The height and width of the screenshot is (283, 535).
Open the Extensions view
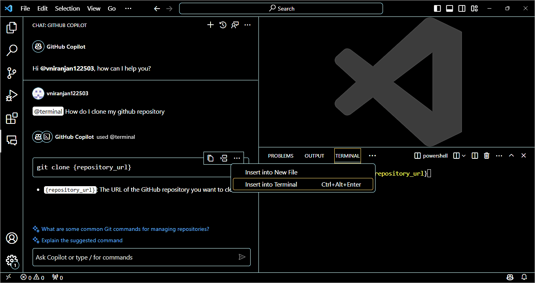[12, 118]
